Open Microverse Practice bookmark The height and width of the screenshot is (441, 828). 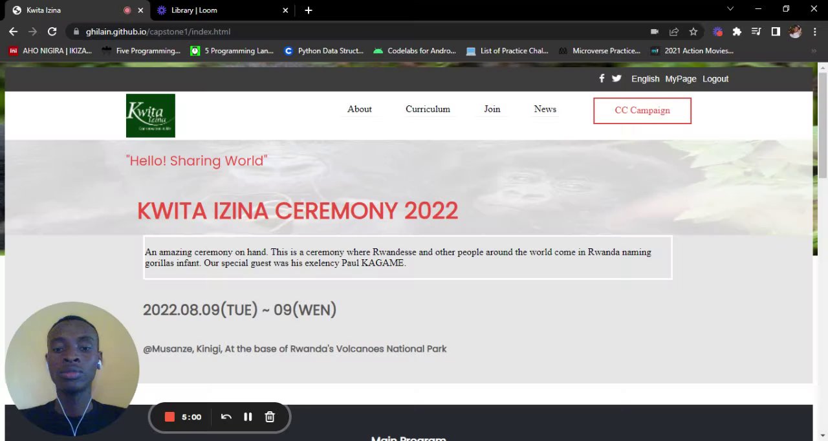coord(600,50)
